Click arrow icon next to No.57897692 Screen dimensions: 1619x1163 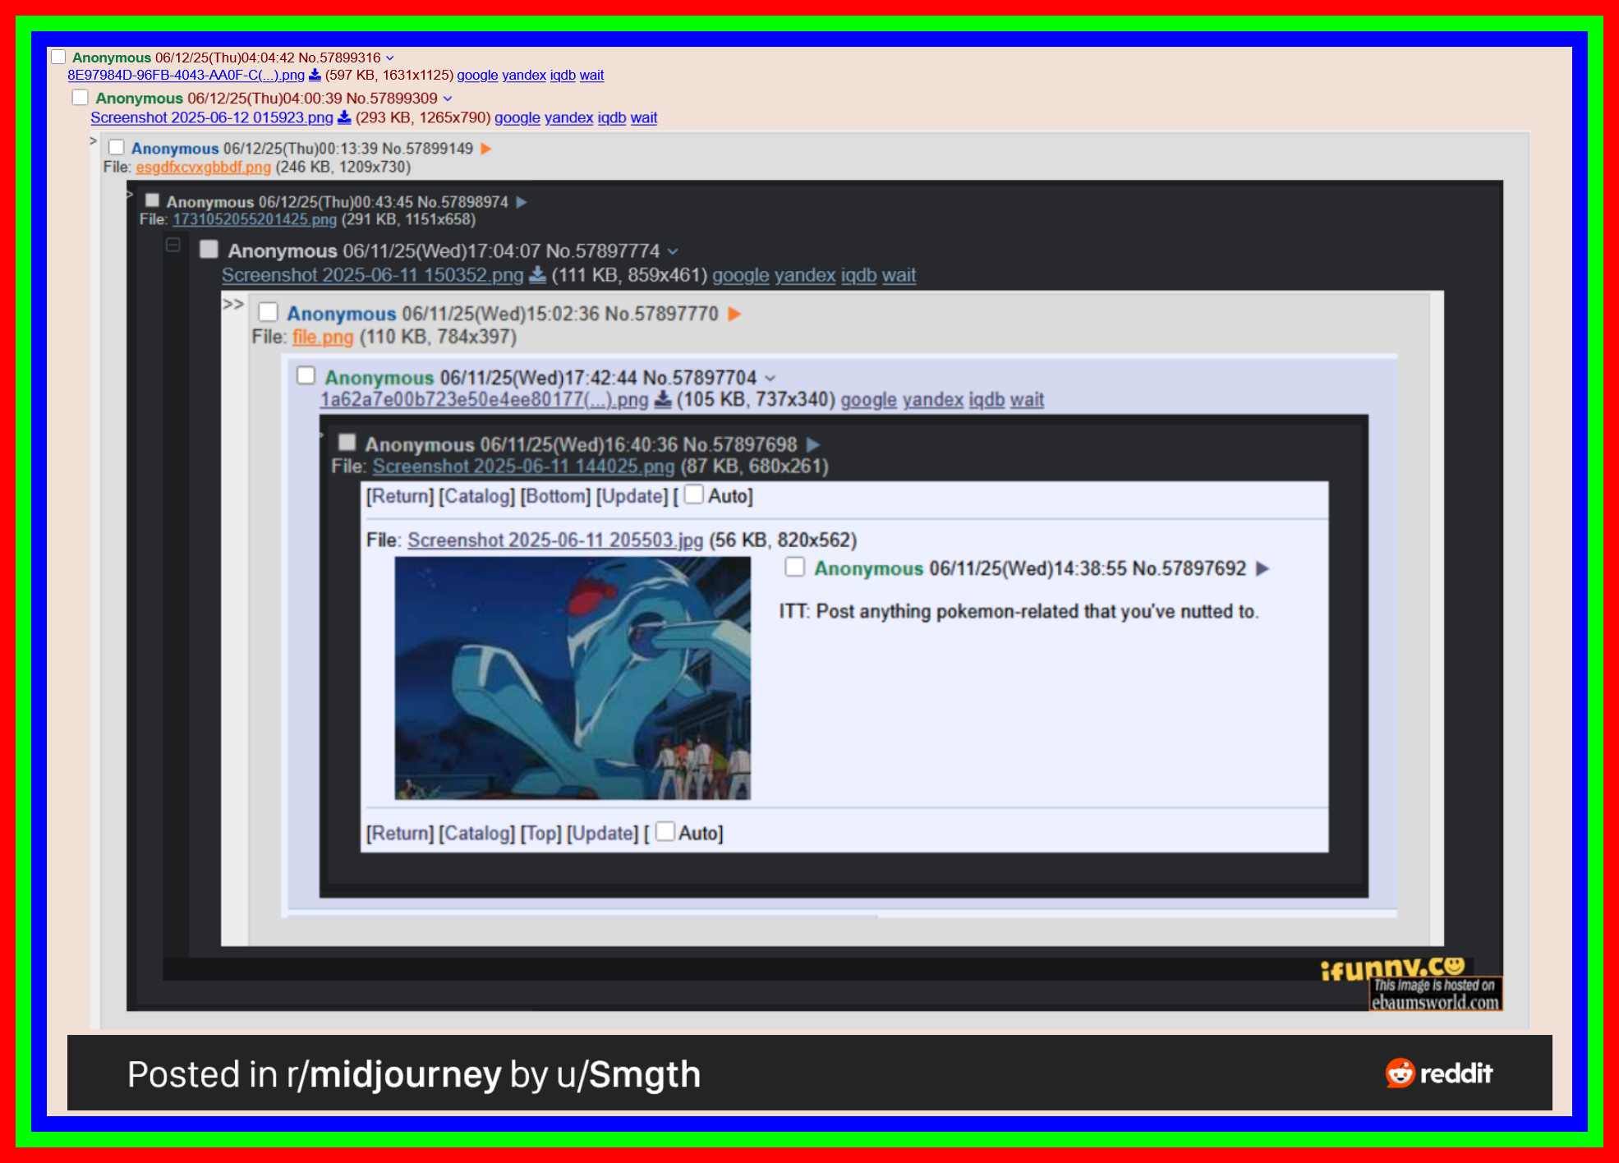1263,568
